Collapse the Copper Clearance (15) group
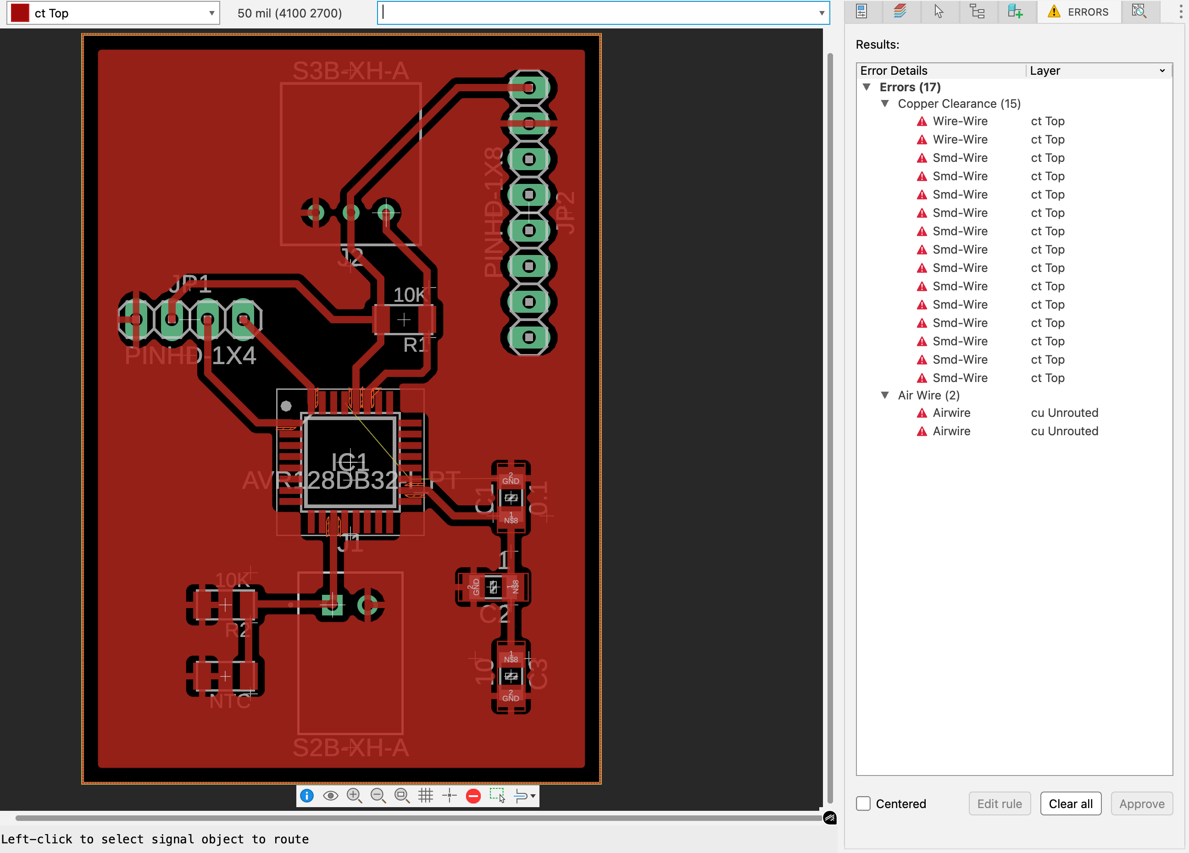The height and width of the screenshot is (853, 1189). 885,104
